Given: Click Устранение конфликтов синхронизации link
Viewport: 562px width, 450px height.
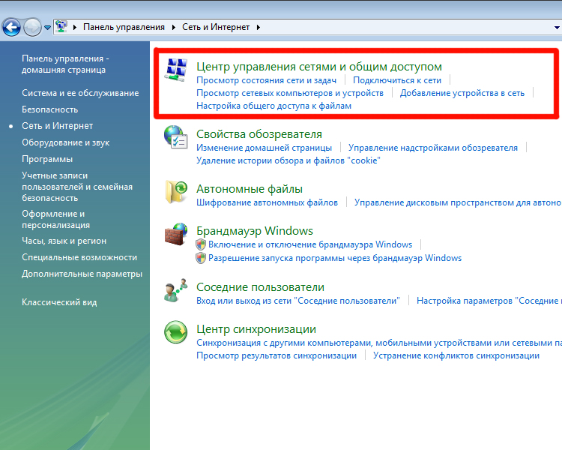Looking at the screenshot, I should click(x=456, y=355).
